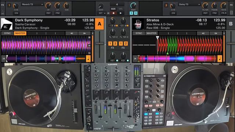Click the loop recorder DEL button
Screen dimensions: 235x132
pos(121,9)
